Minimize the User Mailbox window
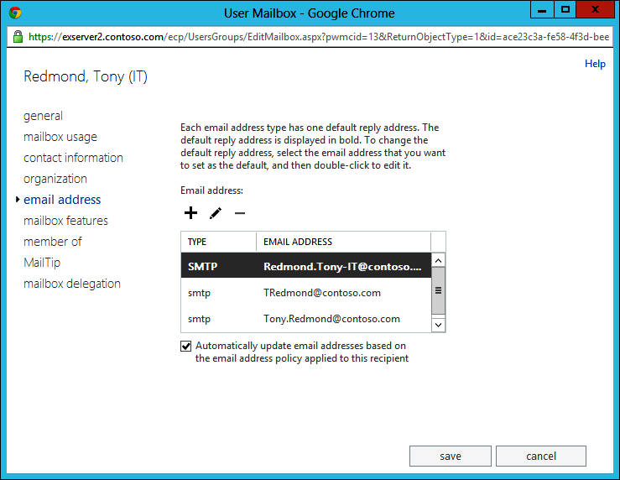This screenshot has width=620, height=480. click(x=542, y=10)
